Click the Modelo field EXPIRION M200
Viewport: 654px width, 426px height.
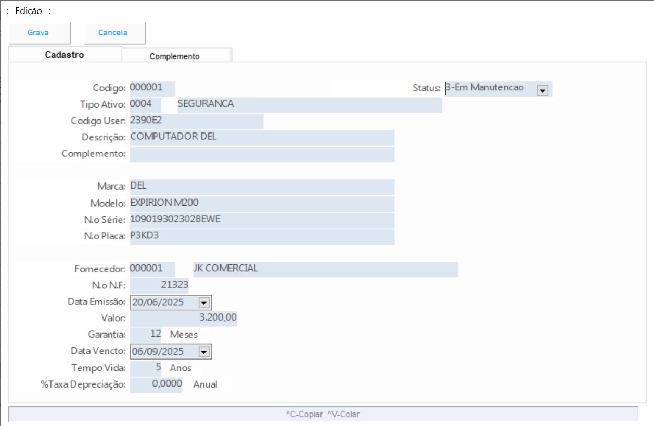261,203
